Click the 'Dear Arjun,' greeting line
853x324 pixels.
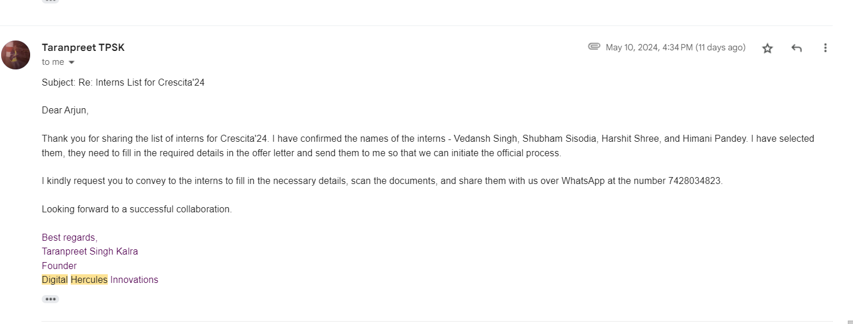(65, 110)
